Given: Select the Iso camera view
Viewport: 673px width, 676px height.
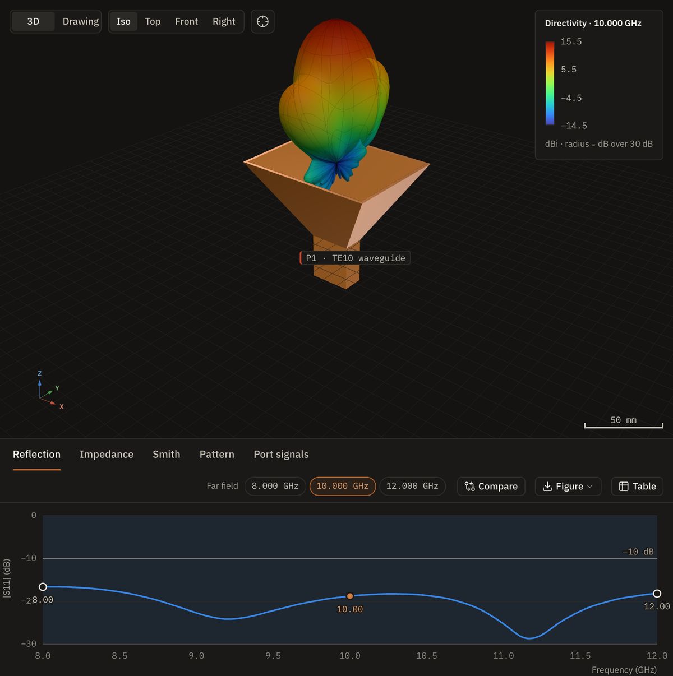Looking at the screenshot, I should (x=123, y=21).
